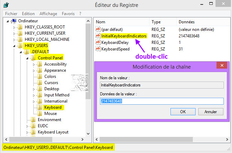Expand the Input Method node
This screenshot has width=232, height=153.
tap(34, 96)
